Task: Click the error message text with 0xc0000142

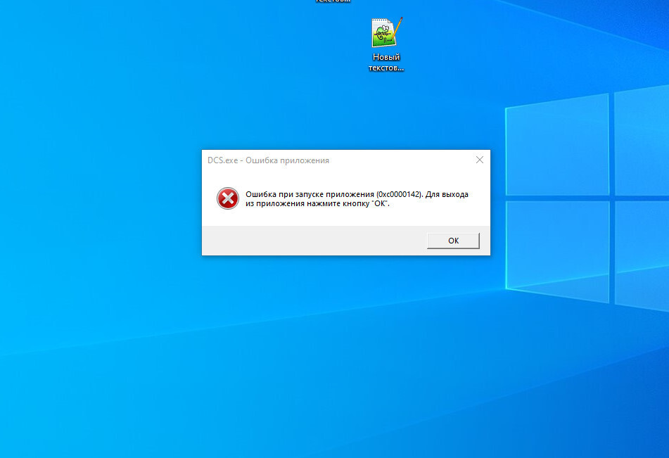Action: (x=357, y=199)
